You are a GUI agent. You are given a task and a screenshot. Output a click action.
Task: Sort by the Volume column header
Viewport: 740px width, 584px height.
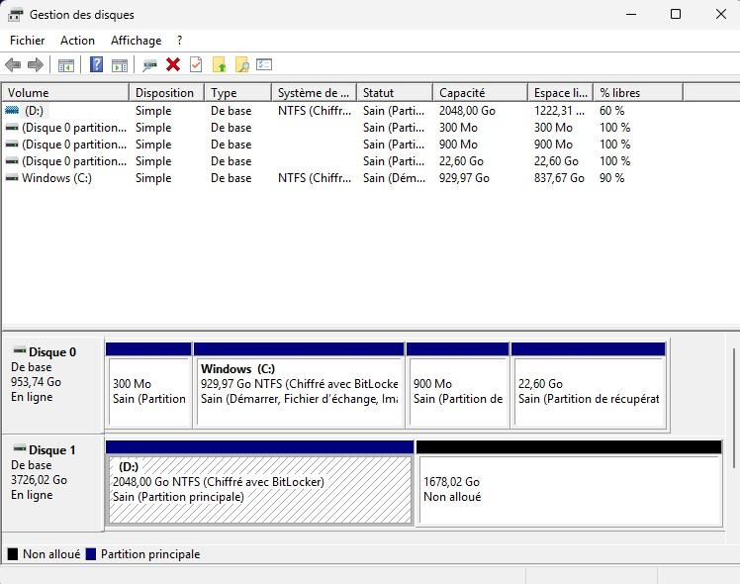click(65, 92)
